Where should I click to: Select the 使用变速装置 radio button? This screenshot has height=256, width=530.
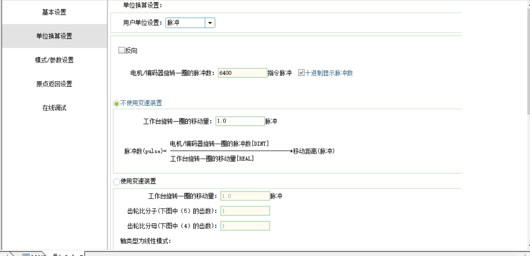tap(117, 182)
